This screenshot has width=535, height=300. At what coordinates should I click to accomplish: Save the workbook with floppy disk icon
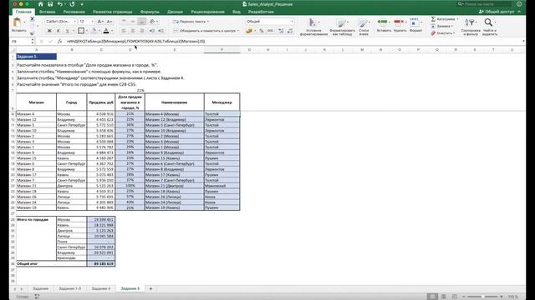pos(50,4)
